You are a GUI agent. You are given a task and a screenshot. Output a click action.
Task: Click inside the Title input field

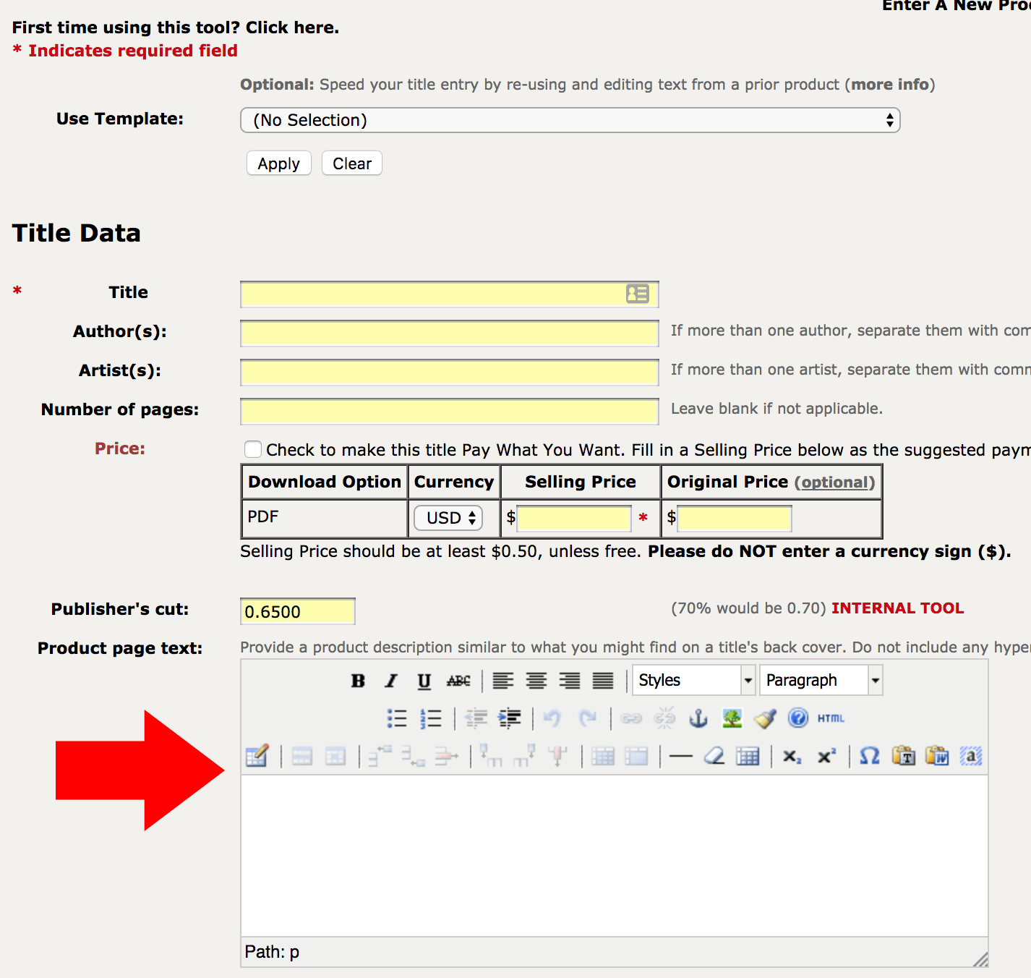point(434,294)
